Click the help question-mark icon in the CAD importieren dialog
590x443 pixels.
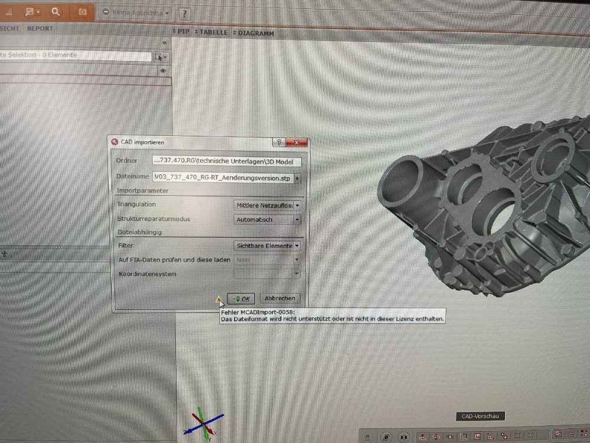pyautogui.click(x=279, y=143)
